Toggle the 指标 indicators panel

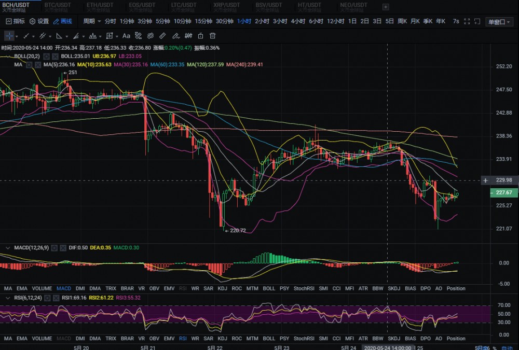[15, 21]
